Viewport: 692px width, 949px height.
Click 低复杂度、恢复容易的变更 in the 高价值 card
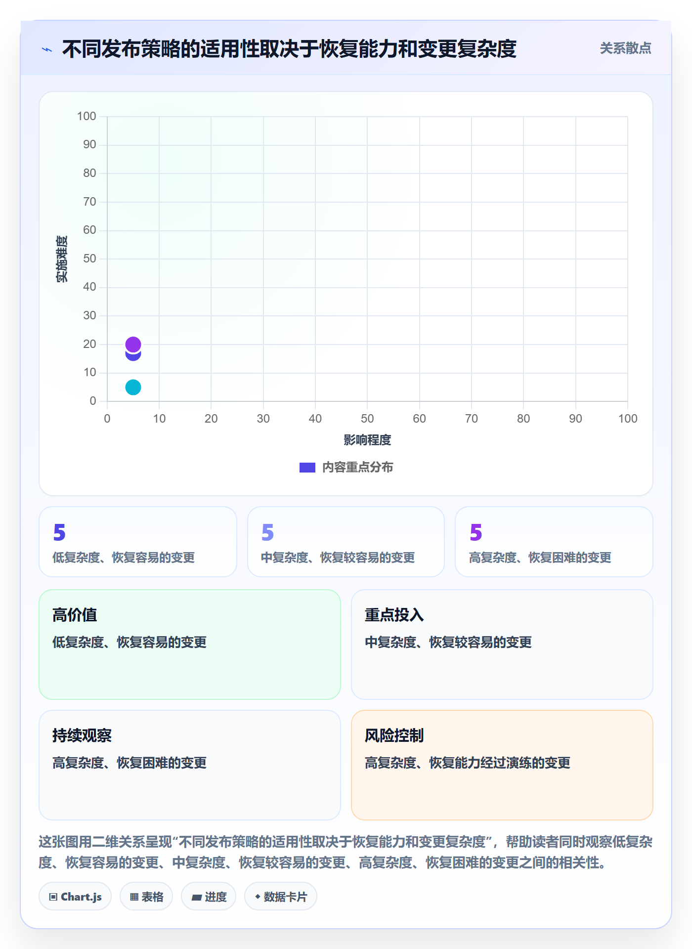coord(130,642)
